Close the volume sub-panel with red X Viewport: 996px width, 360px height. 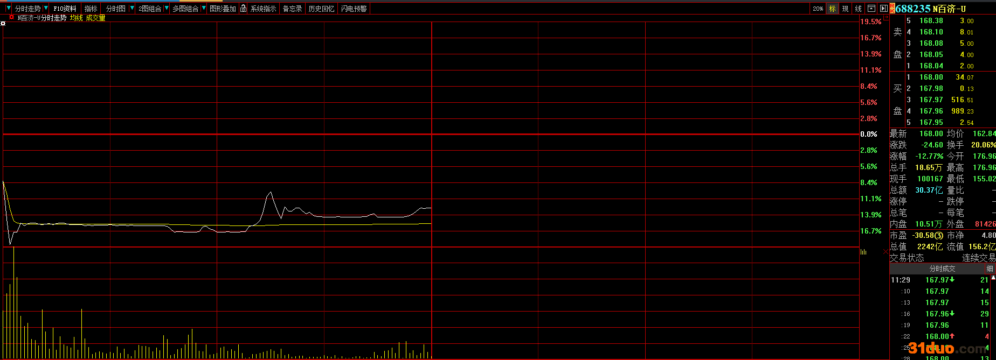pyautogui.click(x=886, y=252)
